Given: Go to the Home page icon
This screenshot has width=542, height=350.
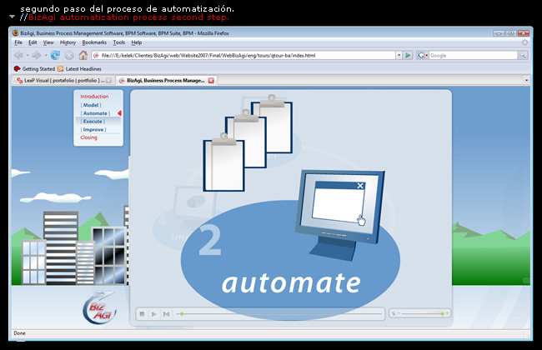Looking at the screenshot, I should coord(83,55).
